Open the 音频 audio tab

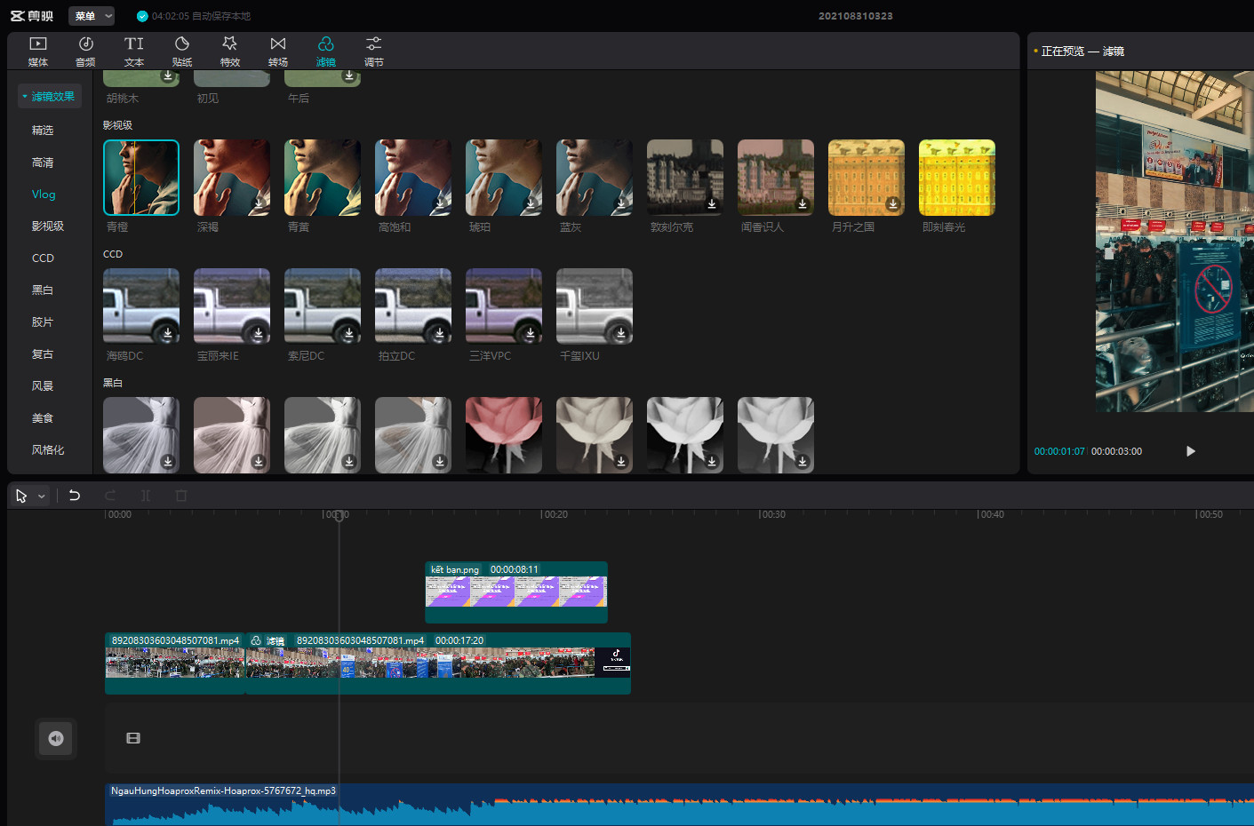(86, 51)
